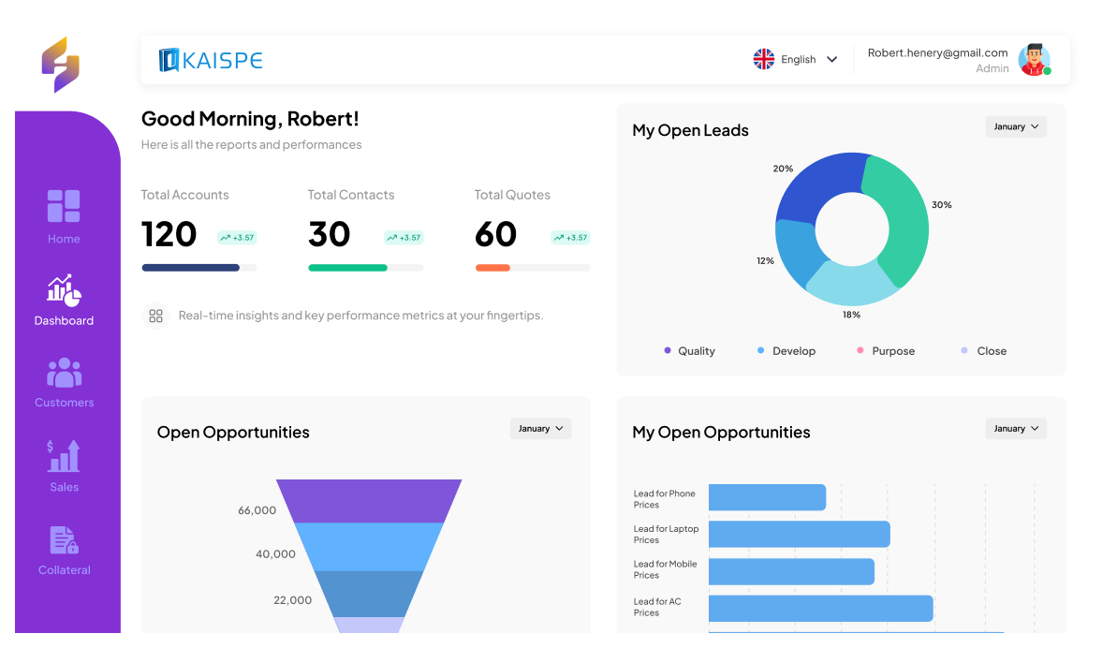Click the green Total Contacts progress bar
1102x648 pixels.
(347, 268)
